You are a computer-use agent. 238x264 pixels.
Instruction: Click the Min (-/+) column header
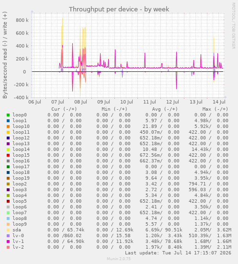tap(114, 109)
